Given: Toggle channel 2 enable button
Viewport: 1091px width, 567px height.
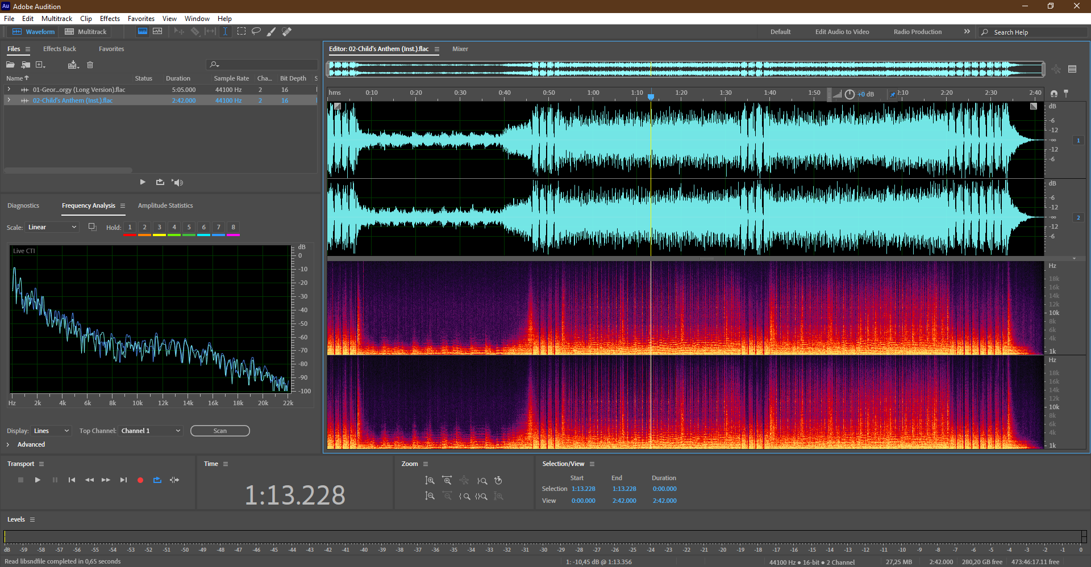Looking at the screenshot, I should tap(1078, 217).
